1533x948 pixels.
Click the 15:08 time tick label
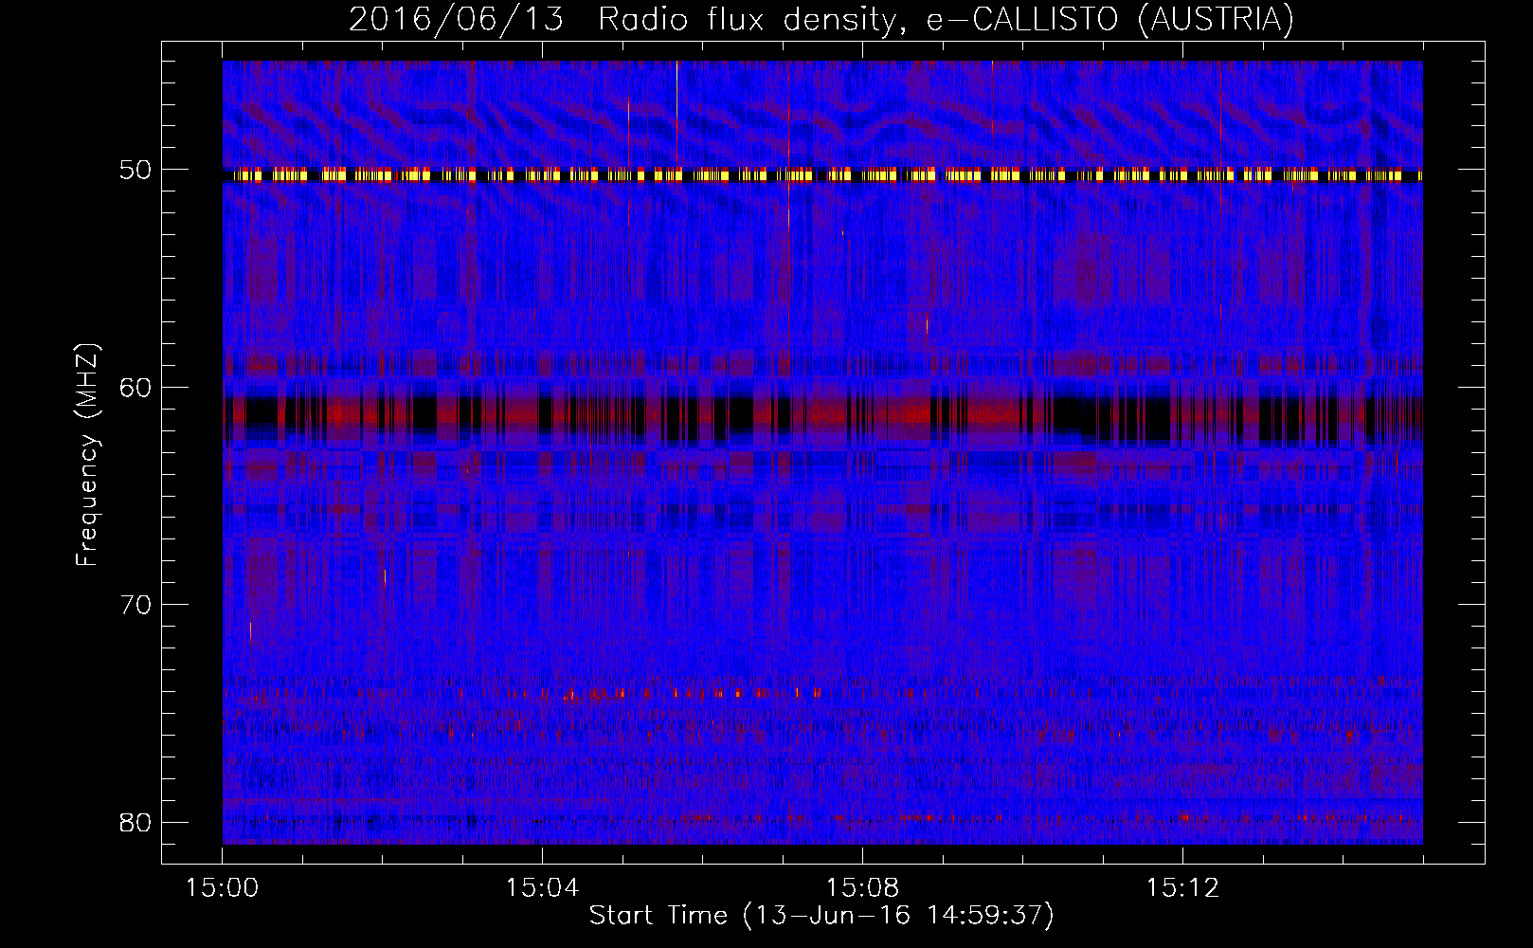(862, 888)
